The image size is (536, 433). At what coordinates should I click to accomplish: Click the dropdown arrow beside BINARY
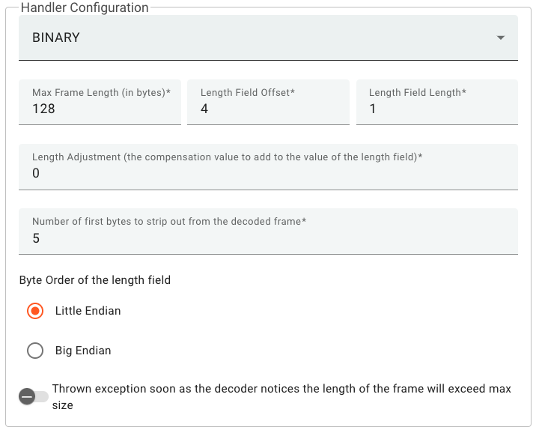(500, 38)
